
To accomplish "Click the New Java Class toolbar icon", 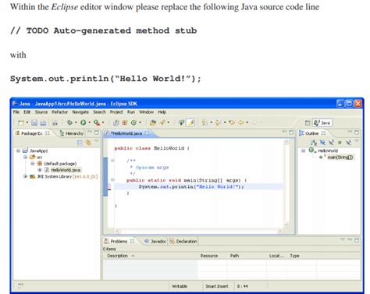I will point(133,122).
